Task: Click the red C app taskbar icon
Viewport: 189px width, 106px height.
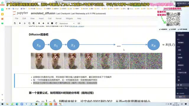Action: [x=56, y=104]
